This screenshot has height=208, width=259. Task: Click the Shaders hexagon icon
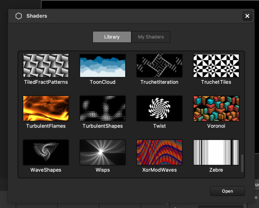tap(19, 16)
